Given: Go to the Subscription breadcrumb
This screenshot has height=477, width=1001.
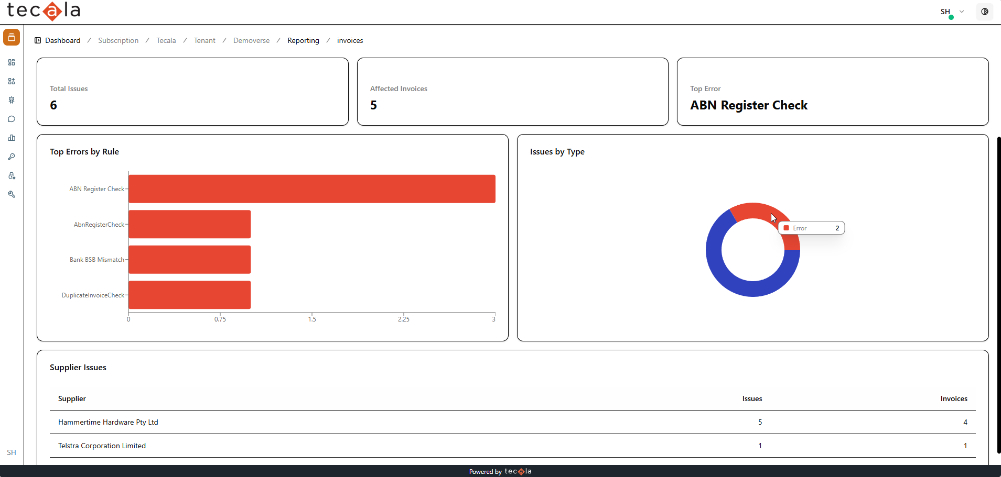Looking at the screenshot, I should 119,40.
